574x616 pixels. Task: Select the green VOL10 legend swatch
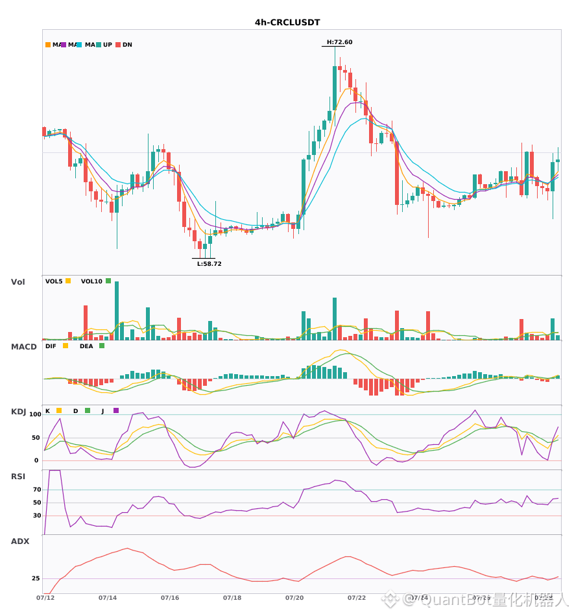[108, 281]
